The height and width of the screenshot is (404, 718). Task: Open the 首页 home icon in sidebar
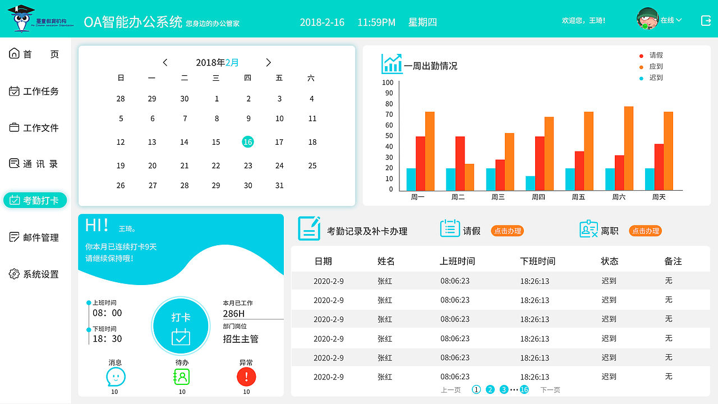13,53
